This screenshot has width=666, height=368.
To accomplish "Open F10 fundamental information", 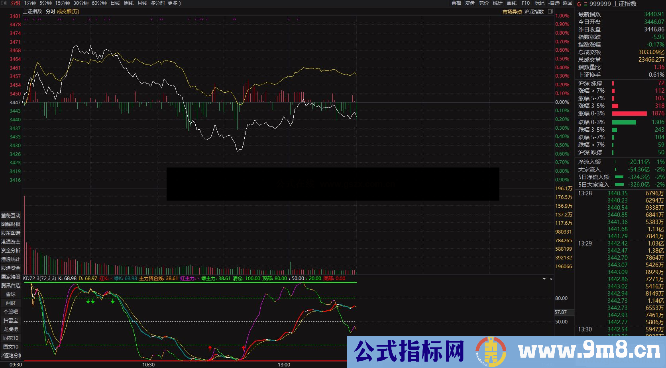I will (x=525, y=3).
